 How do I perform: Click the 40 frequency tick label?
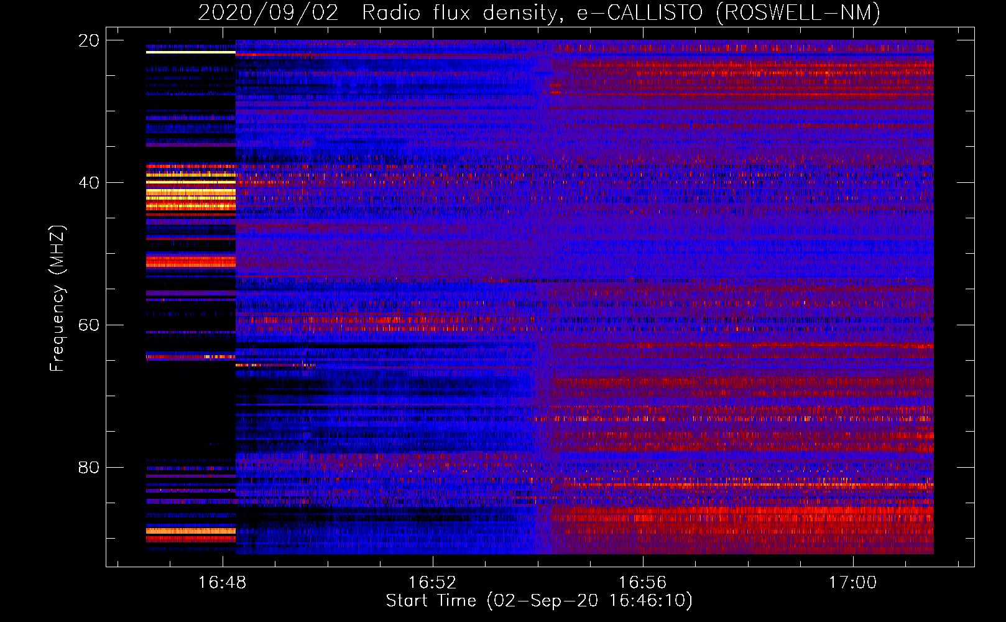click(88, 183)
